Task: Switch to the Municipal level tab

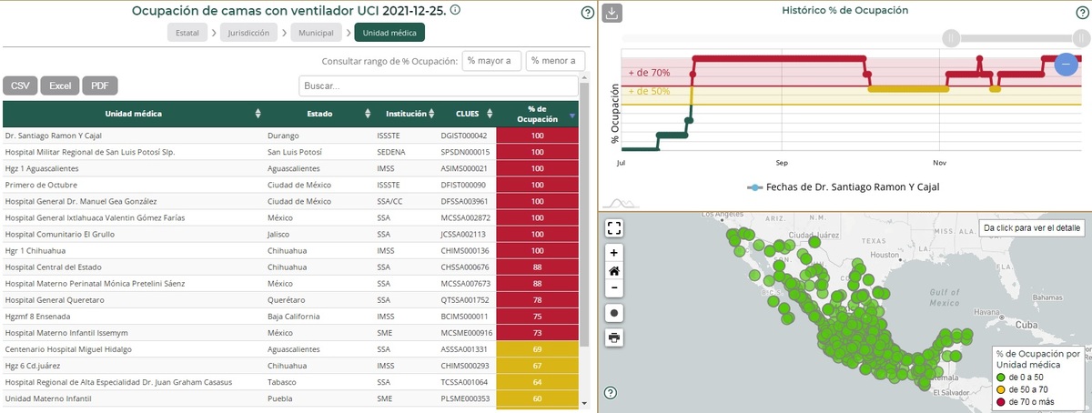Action: point(317,33)
